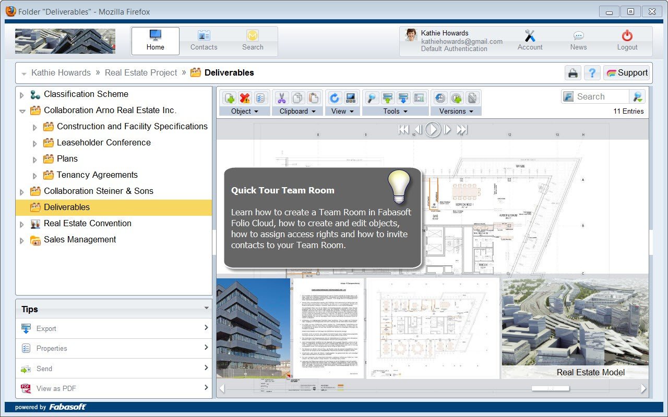The image size is (668, 417).
Task: Click the search go magnifier icon
Action: point(637,96)
